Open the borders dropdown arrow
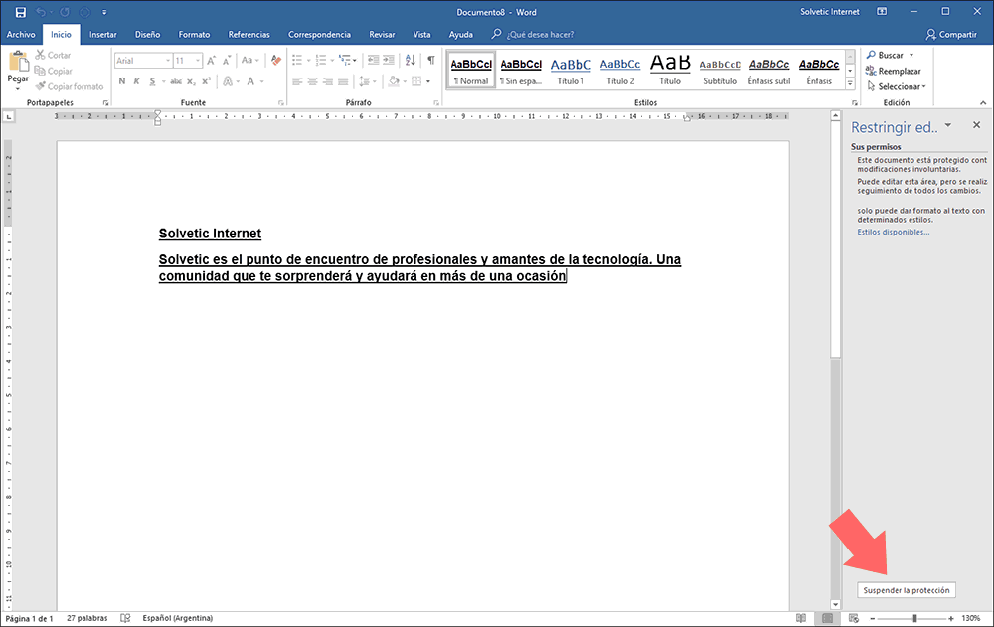This screenshot has width=994, height=627. click(428, 81)
